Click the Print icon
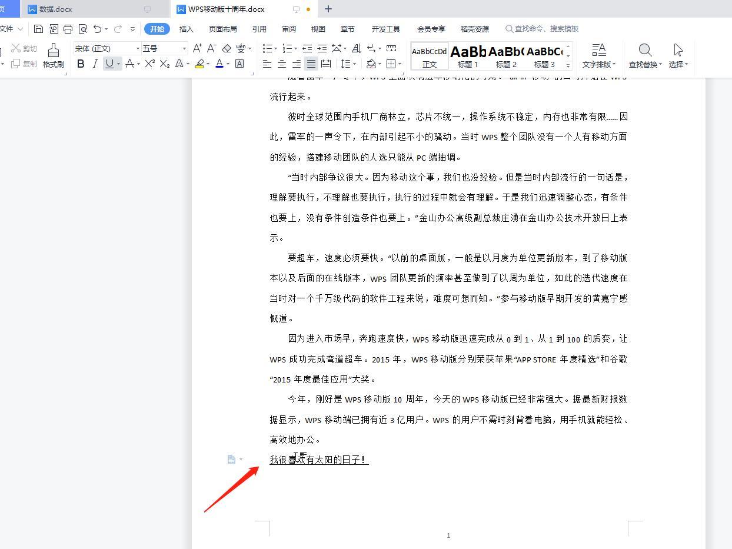Viewport: 732px width, 549px height. (68, 29)
